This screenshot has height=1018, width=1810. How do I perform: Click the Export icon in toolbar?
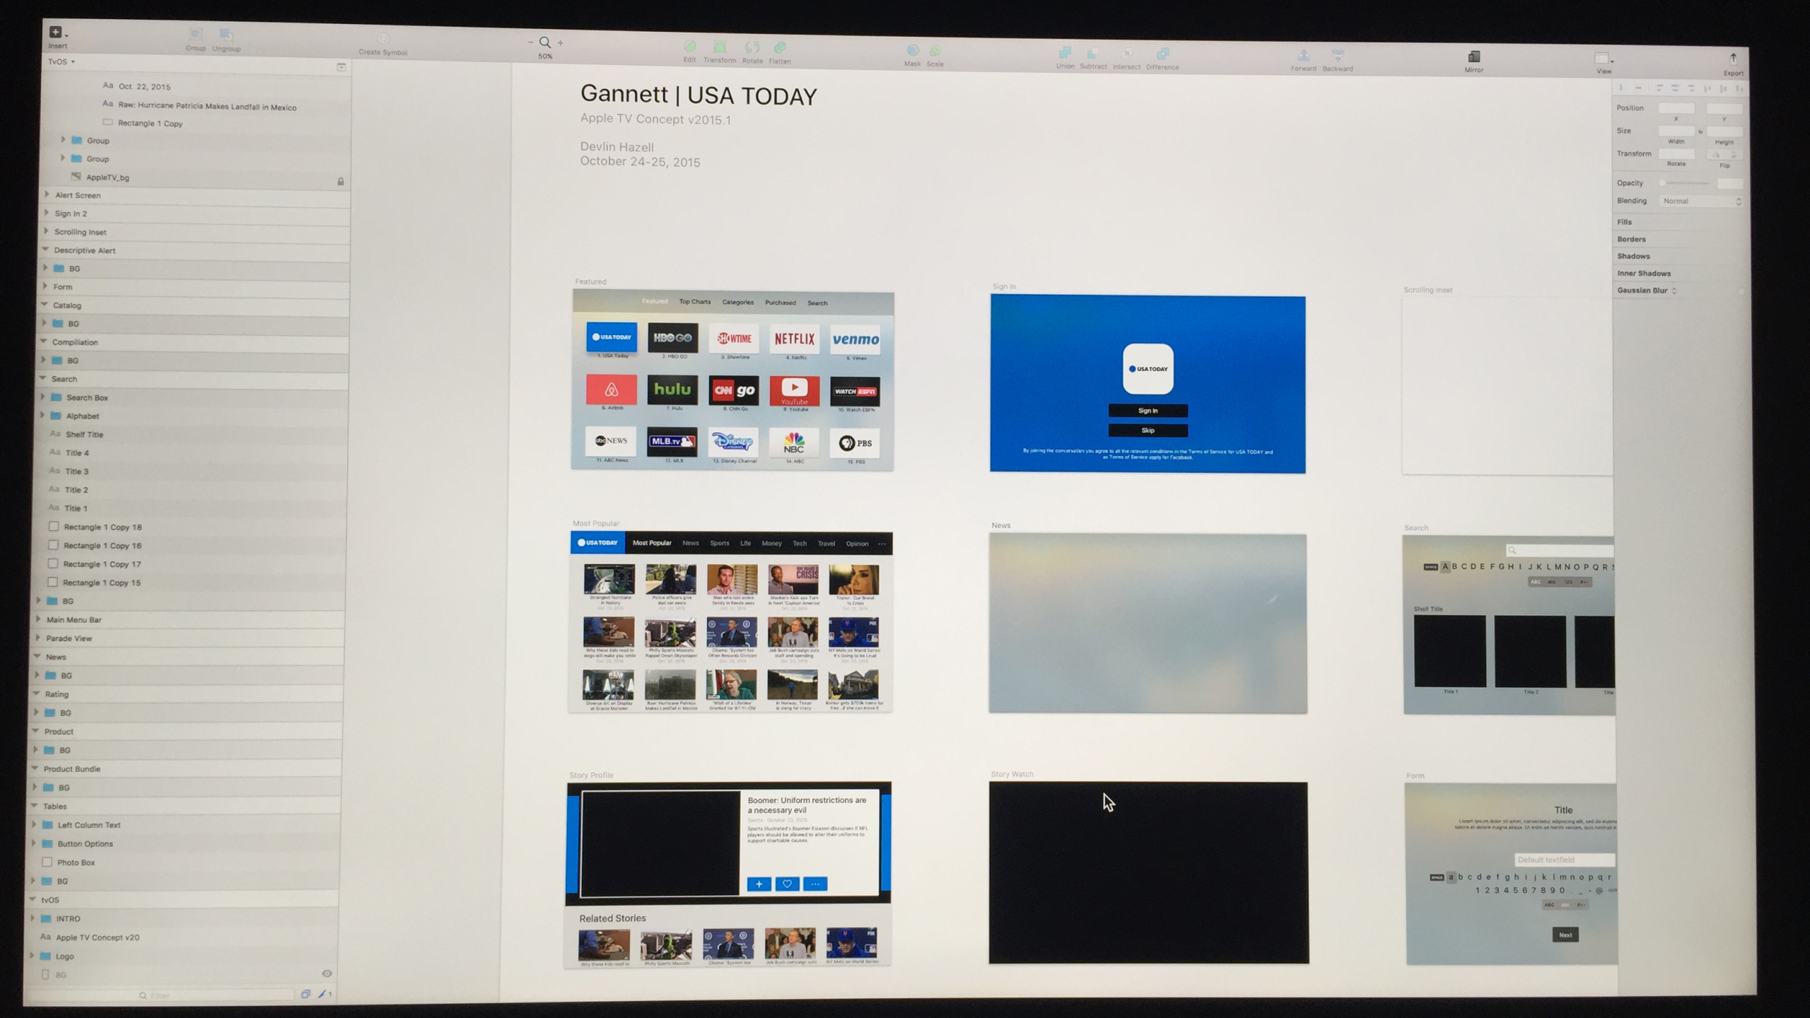click(1732, 59)
